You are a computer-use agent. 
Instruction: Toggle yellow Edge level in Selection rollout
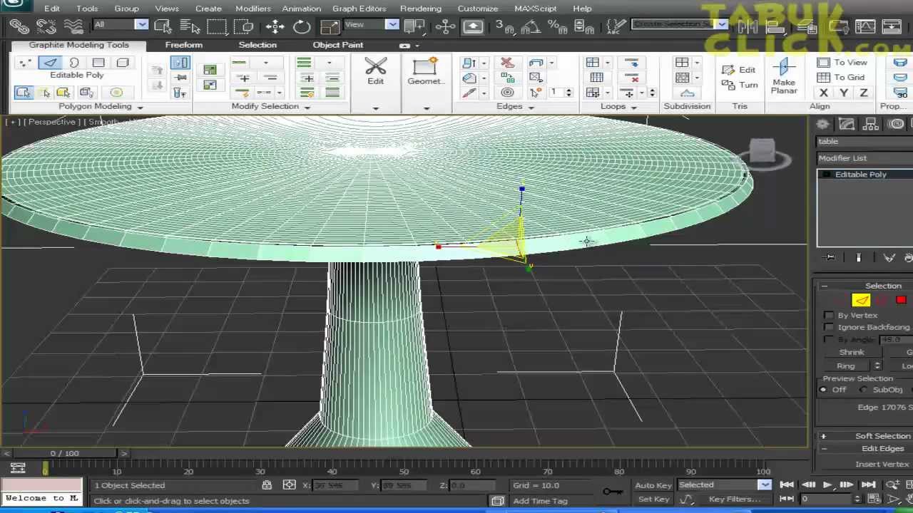tap(862, 300)
